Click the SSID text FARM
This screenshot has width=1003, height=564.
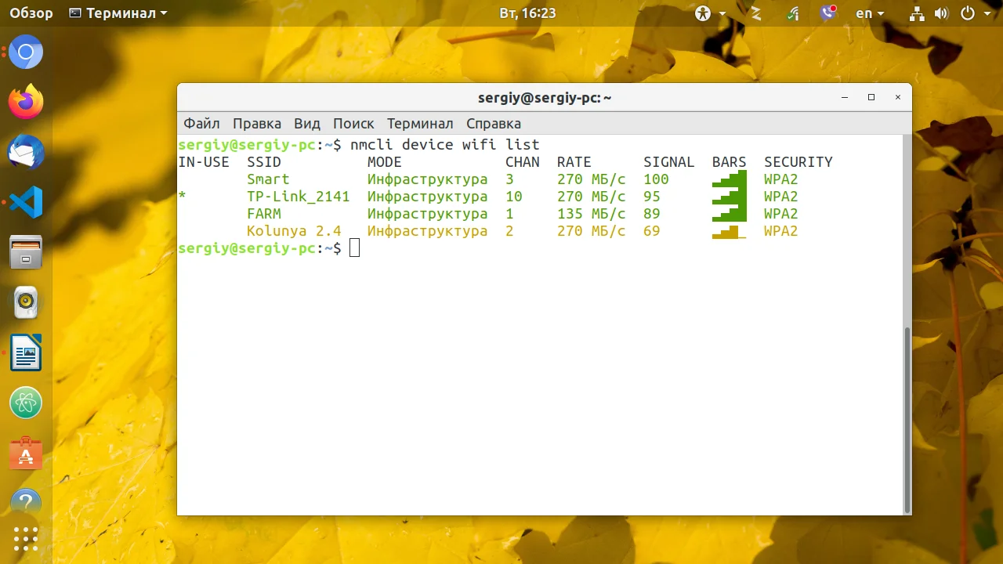coord(264,214)
